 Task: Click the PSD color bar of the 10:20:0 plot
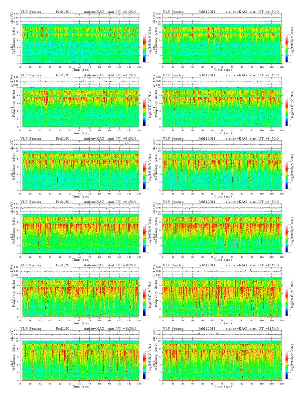click(x=144, y=302)
